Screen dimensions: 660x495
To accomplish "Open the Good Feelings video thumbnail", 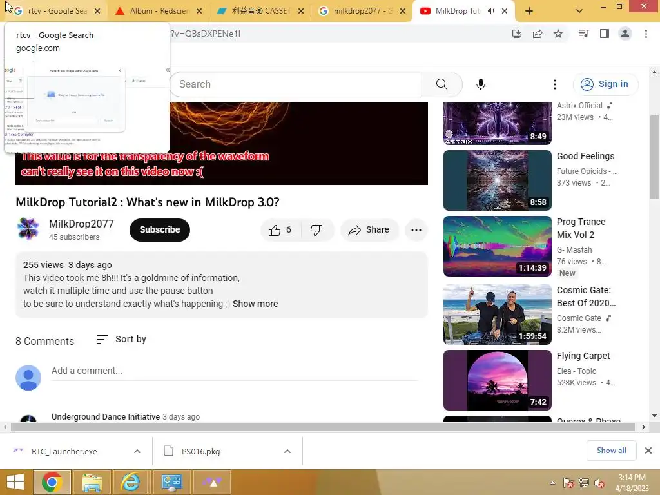I will coord(497,180).
